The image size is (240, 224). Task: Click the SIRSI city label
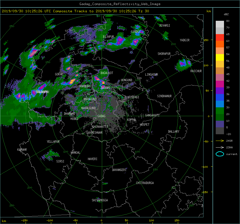pos(60,161)
